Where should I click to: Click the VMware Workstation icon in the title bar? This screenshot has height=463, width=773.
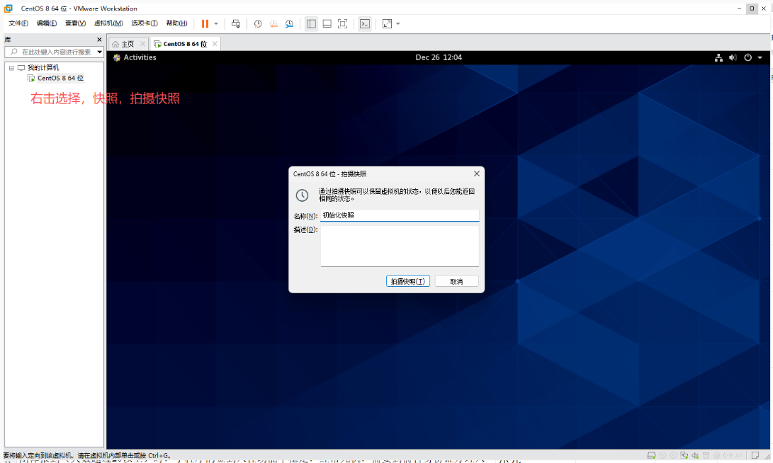coord(9,8)
